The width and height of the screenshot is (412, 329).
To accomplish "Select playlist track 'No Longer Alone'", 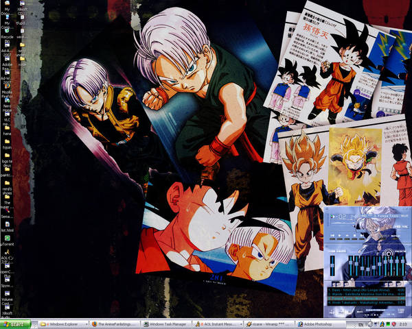I will point(366,290).
